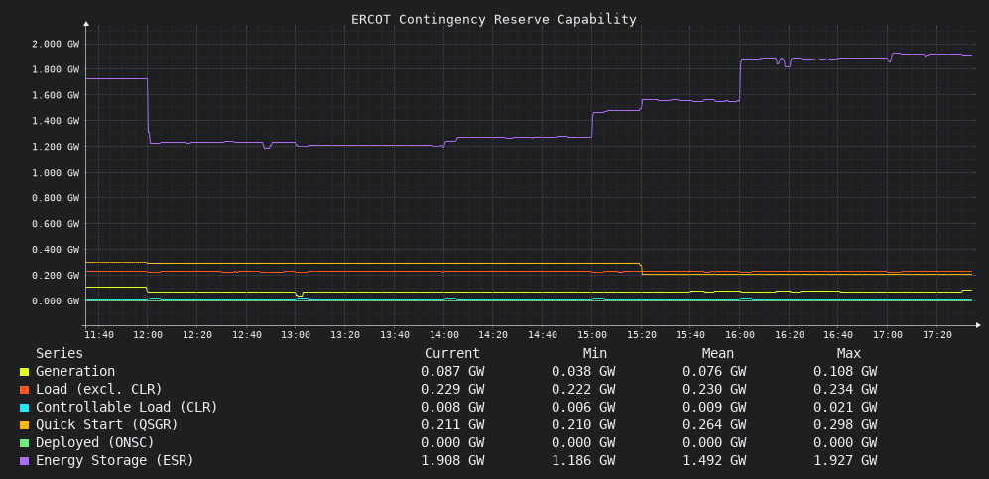The width and height of the screenshot is (989, 479).
Task: Select the Energy Storage (ESR) series label
Action: 115,461
